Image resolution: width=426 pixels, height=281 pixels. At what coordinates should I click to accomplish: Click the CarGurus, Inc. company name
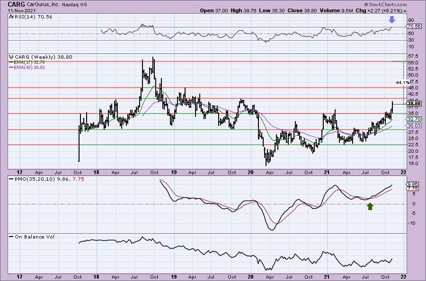click(43, 5)
